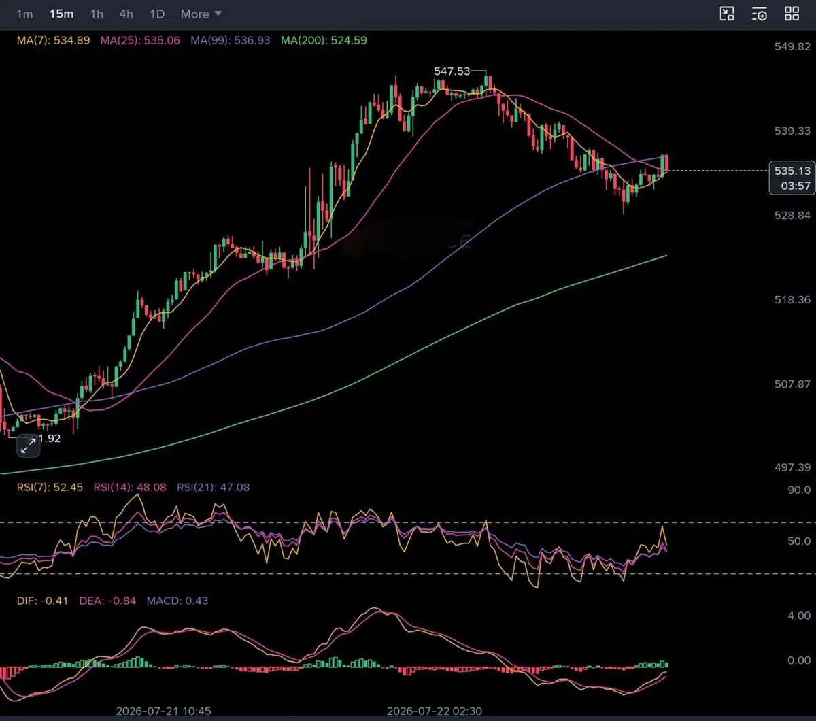Open the indicator settings icon
This screenshot has width=816, height=721.
pyautogui.click(x=760, y=14)
